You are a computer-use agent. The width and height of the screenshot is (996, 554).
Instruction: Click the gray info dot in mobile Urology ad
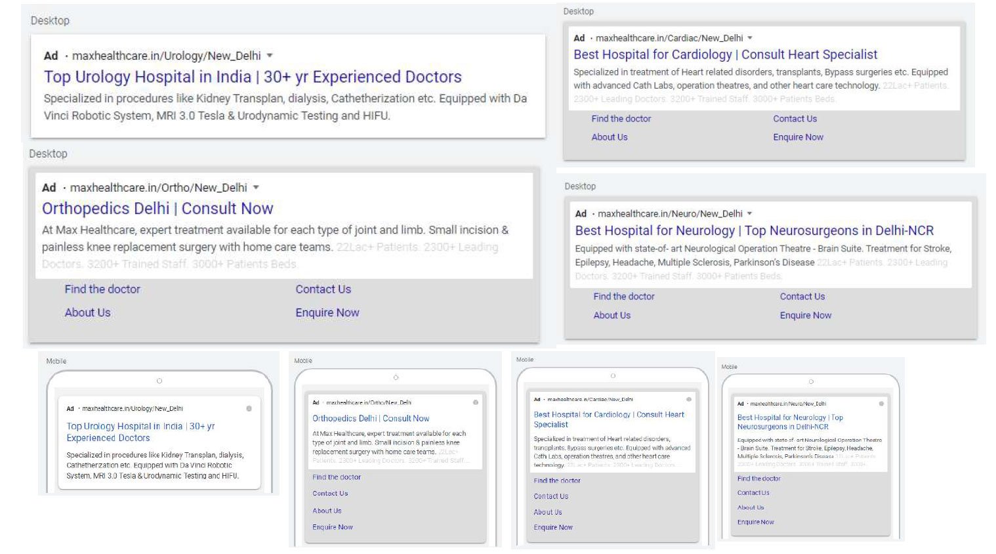(x=249, y=408)
